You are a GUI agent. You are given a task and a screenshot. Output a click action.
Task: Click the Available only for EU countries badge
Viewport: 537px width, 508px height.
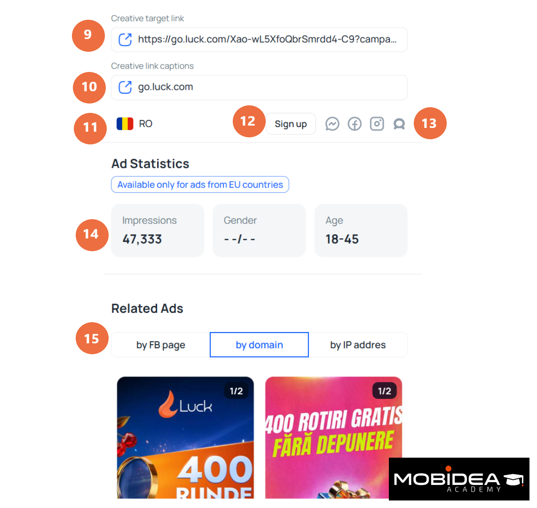[200, 185]
